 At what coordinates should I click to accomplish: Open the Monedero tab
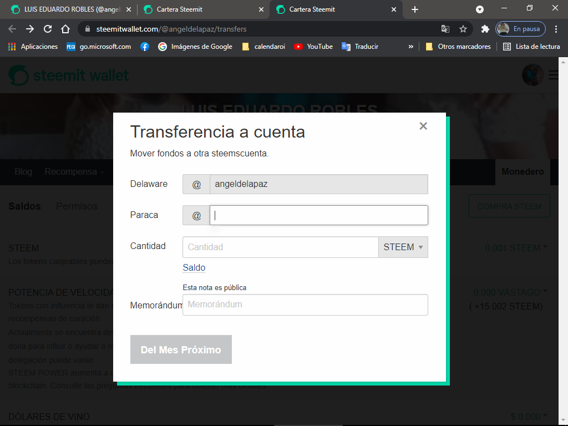coord(523,172)
